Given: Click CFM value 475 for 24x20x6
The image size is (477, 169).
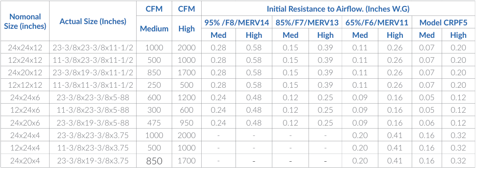Looking at the screenshot, I should tap(154, 123).
